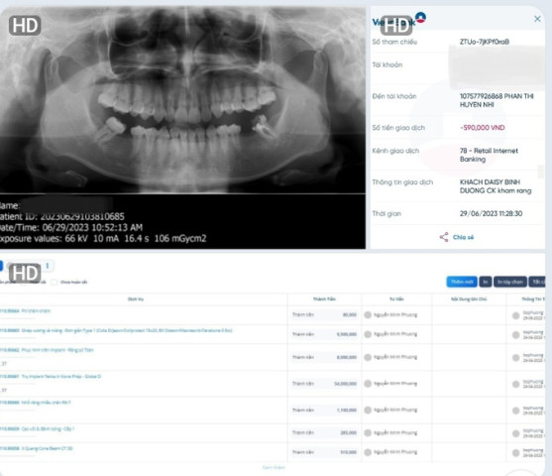Click the timestamp 29/06/2023 11:28:30

click(x=492, y=213)
